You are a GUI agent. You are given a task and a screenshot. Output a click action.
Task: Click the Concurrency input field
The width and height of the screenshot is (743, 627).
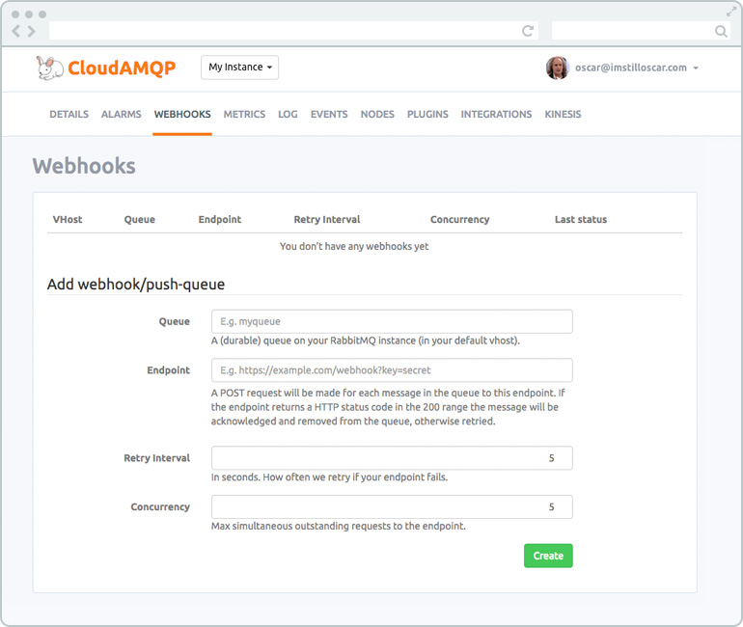(x=392, y=506)
